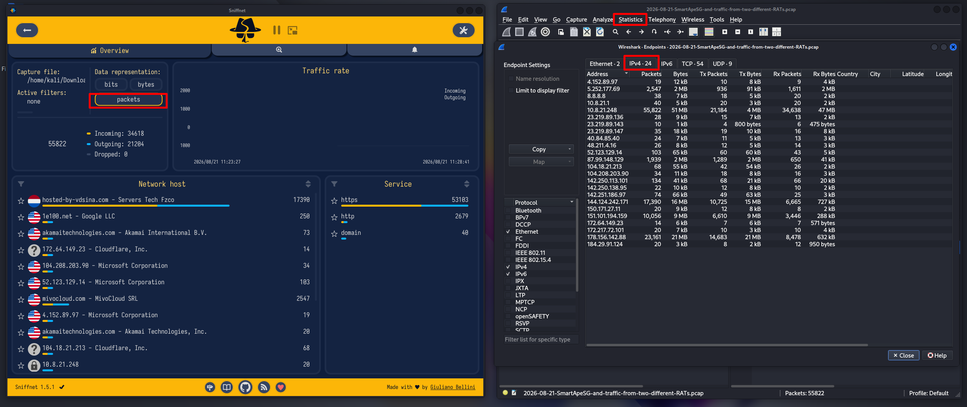Viewport: 967px width, 407px height.
Task: Check Limit to display filter
Action: [x=511, y=91]
